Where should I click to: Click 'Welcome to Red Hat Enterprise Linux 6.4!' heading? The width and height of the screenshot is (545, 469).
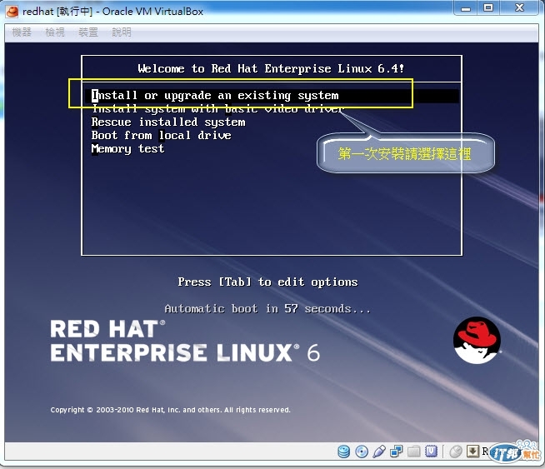(271, 68)
